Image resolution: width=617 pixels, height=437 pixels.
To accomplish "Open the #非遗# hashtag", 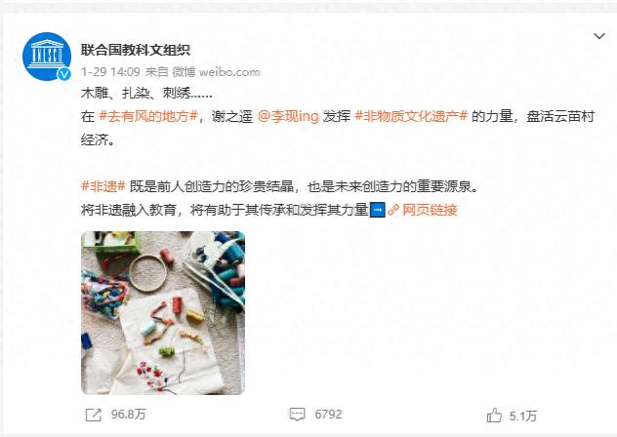I will 103,186.
